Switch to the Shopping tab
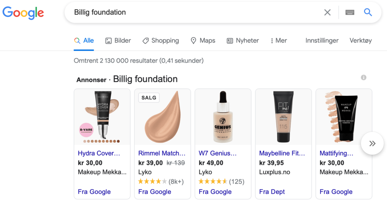Viewport: 387px width, 204px height. coord(161,40)
